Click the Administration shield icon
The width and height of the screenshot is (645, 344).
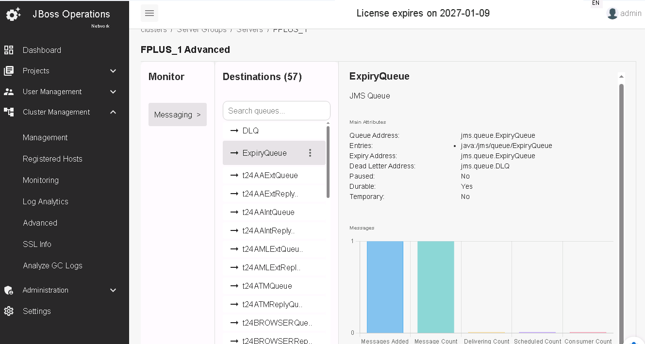9,290
